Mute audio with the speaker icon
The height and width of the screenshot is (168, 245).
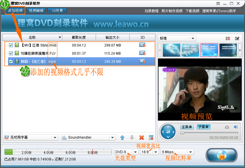(236, 127)
